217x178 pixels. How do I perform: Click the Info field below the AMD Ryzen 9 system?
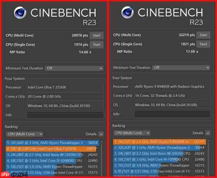172,114
